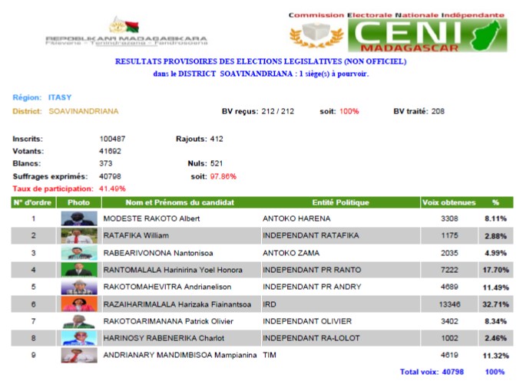
Task: Click the Suffrages exprimés value '40798'
Action: (x=110, y=176)
